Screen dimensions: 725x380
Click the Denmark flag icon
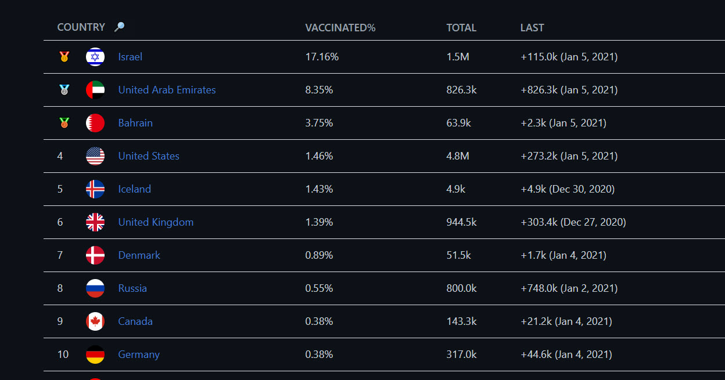[x=95, y=255]
